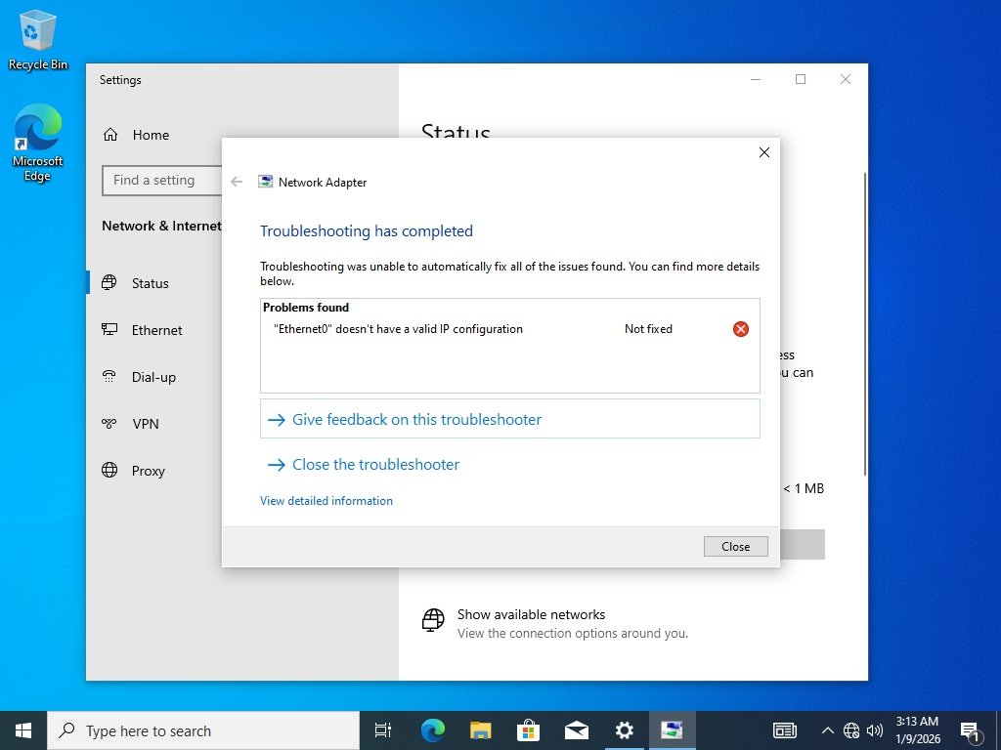The height and width of the screenshot is (750, 1001).
Task: Click Give feedback on this troubleshooter
Action: point(416,419)
